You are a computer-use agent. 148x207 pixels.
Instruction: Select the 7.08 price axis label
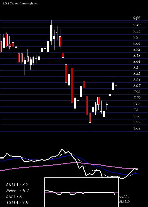point(137,128)
